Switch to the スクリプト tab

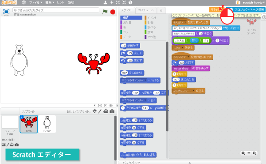(126, 10)
